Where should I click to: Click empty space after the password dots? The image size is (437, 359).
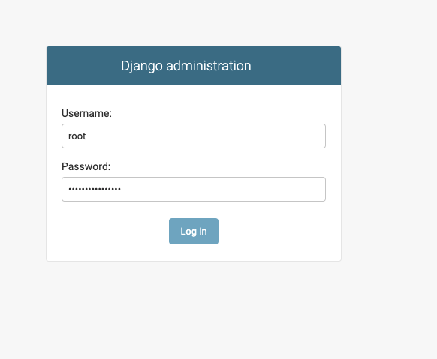click(223, 189)
